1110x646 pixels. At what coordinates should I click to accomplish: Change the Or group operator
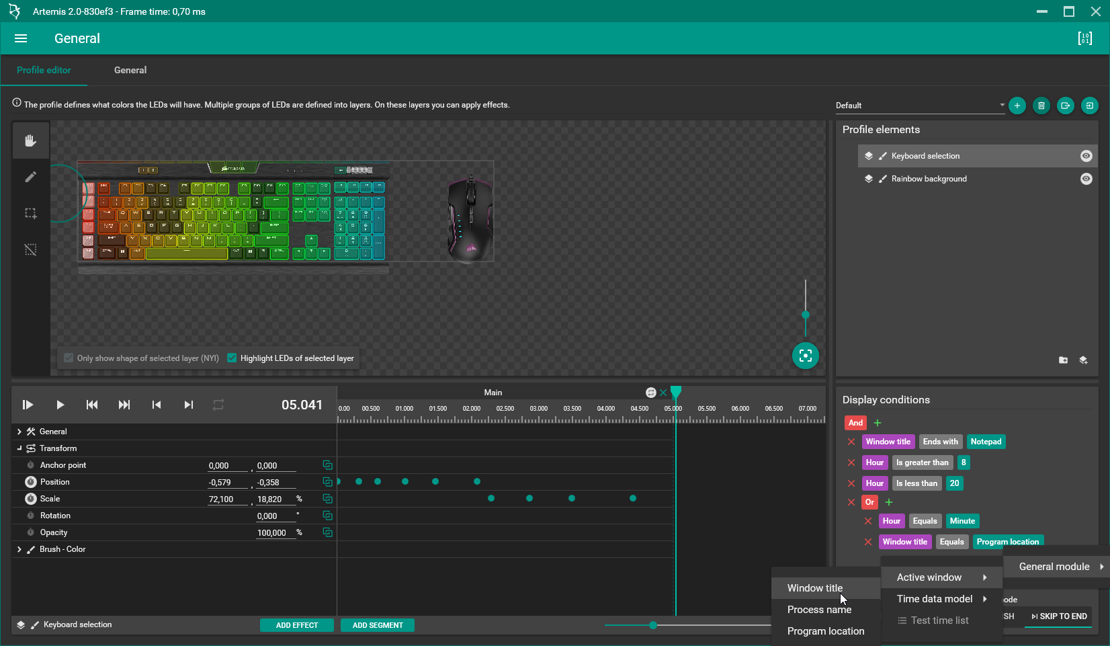[869, 502]
